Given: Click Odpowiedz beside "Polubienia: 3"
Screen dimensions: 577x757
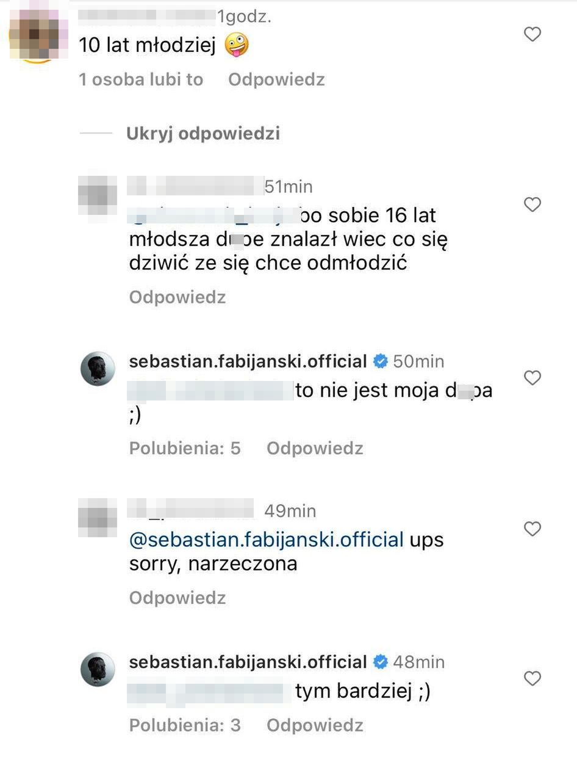Looking at the screenshot, I should pos(315,725).
